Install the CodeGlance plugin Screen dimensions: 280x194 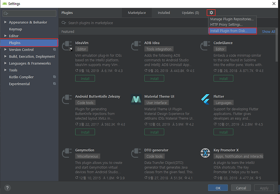(x=223, y=79)
